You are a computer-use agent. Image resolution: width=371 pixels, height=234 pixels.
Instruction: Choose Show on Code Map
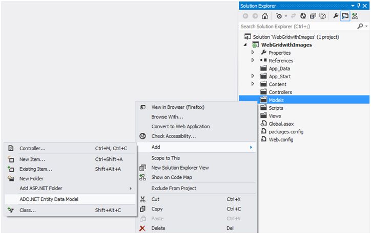point(197,177)
